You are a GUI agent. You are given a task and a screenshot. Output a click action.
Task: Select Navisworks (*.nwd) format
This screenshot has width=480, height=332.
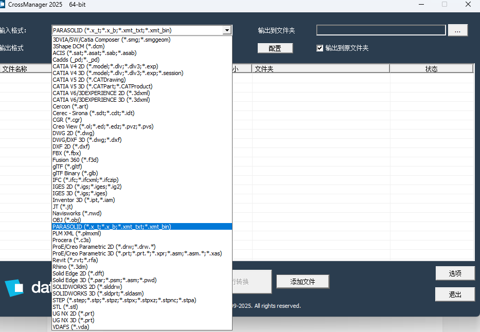(x=142, y=213)
